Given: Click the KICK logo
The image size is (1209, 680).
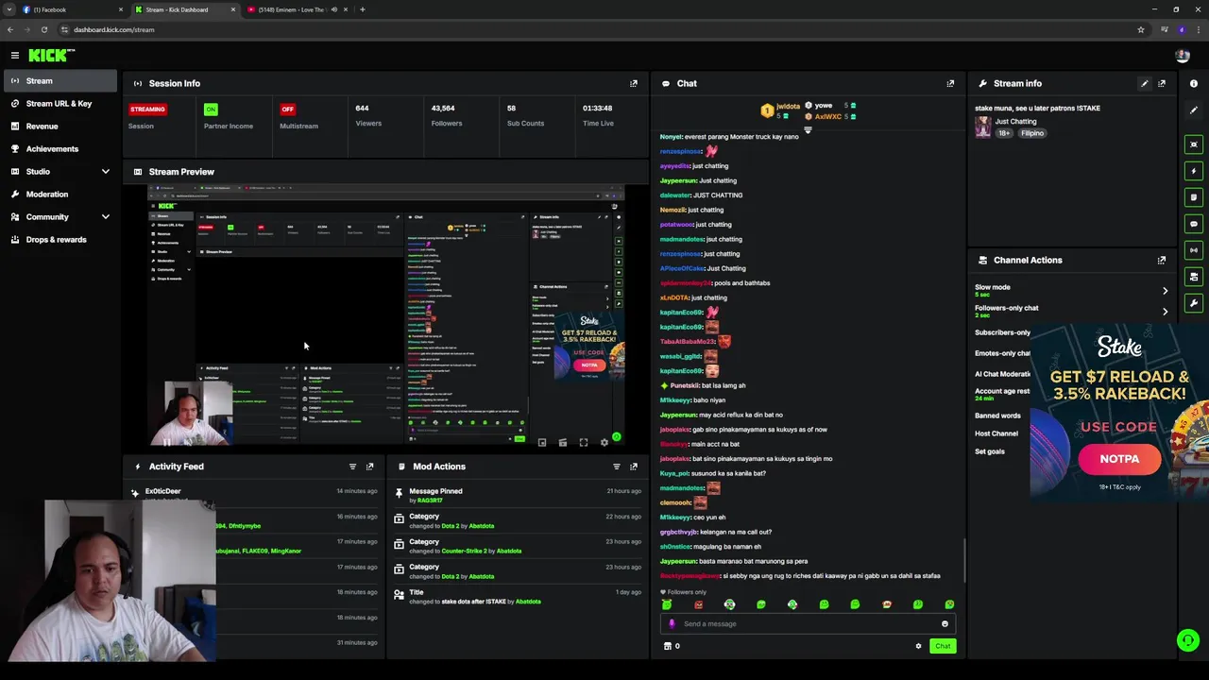Looking at the screenshot, I should click(x=51, y=56).
